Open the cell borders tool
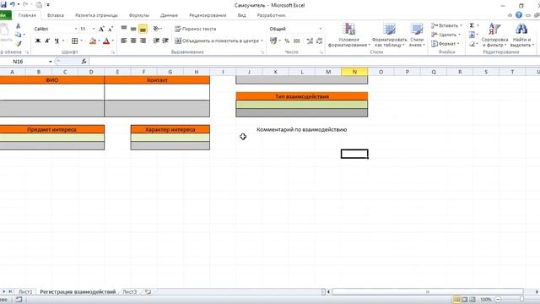 (x=75, y=41)
